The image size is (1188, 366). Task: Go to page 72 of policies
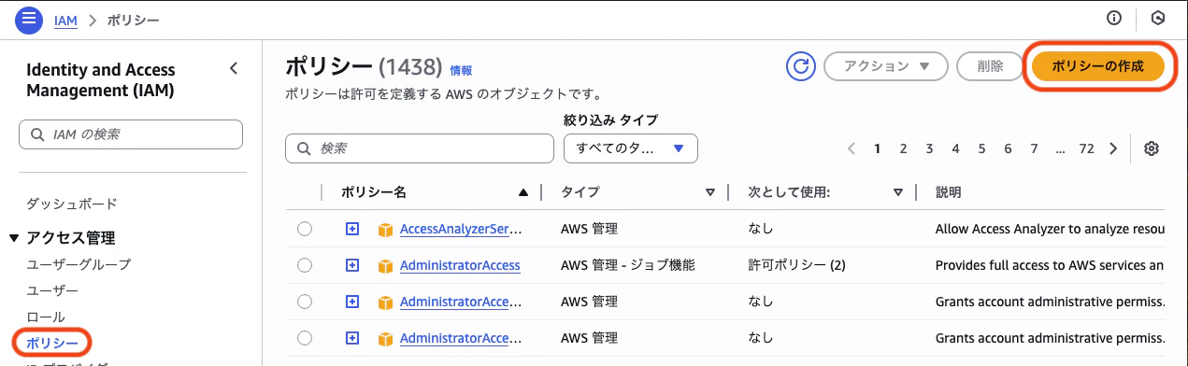(1086, 148)
